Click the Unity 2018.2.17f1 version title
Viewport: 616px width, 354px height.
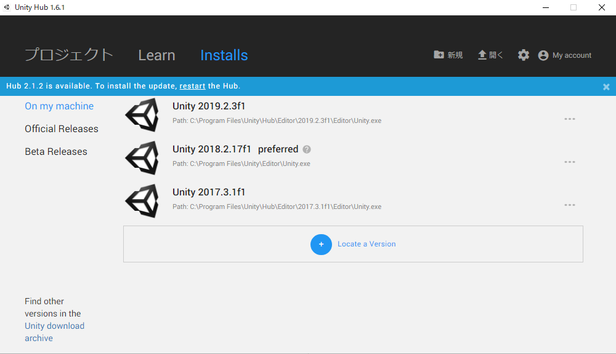point(211,149)
